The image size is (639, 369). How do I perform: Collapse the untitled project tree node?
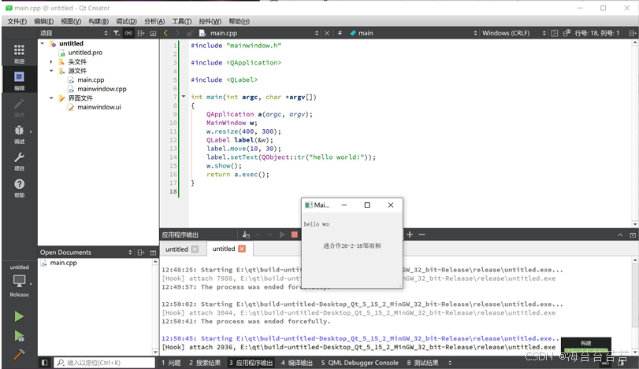coord(43,43)
